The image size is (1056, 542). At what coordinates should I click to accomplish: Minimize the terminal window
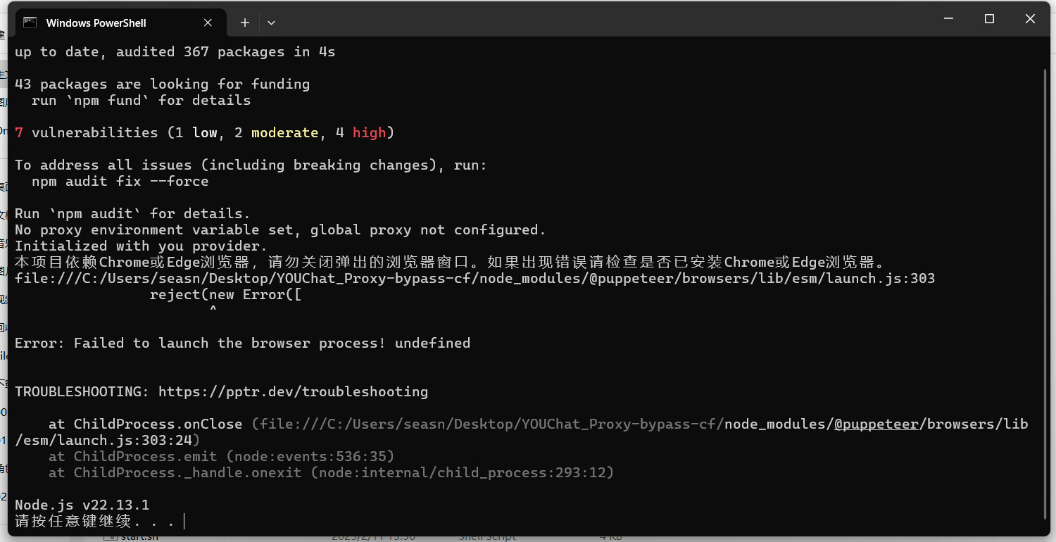948,19
